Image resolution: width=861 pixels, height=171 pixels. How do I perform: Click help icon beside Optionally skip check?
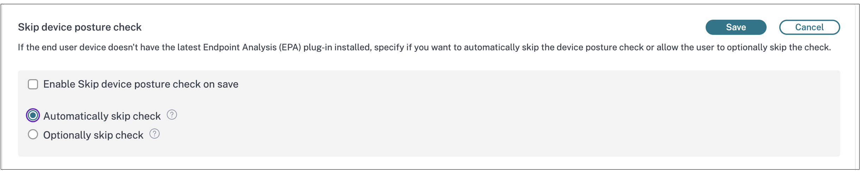tap(155, 134)
